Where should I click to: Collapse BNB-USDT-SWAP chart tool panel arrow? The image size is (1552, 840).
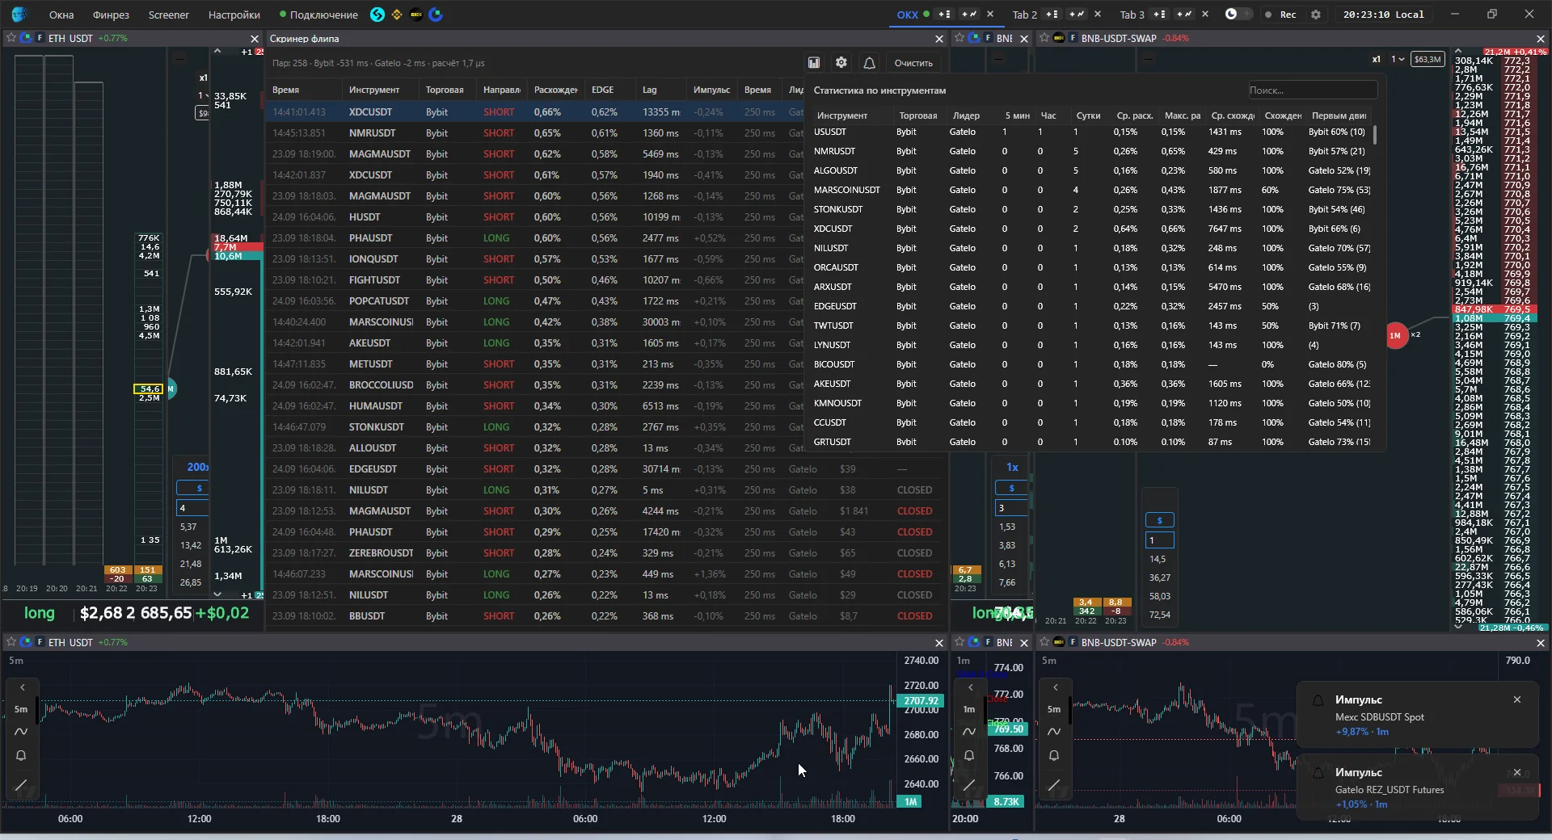click(1055, 687)
